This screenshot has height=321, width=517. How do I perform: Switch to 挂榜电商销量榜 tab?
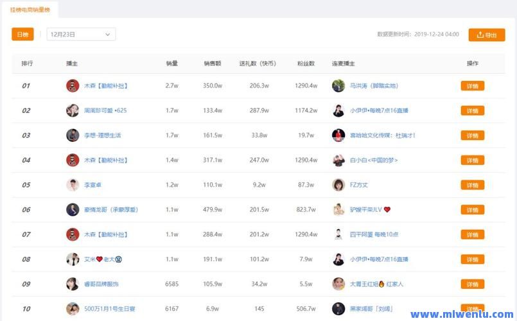coord(31,10)
